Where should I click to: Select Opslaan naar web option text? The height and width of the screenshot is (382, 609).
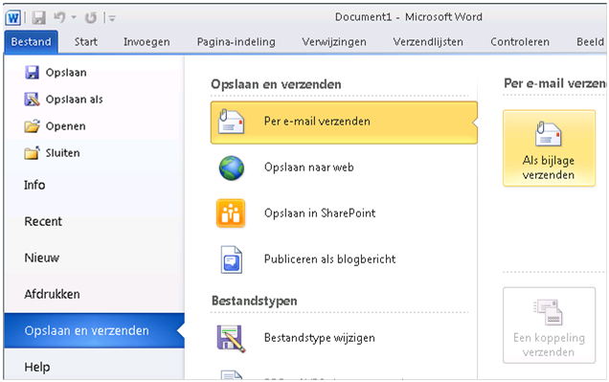point(308,168)
